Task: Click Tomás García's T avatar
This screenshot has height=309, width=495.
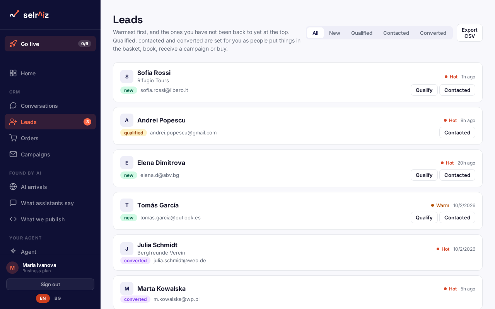Action: click(x=127, y=205)
